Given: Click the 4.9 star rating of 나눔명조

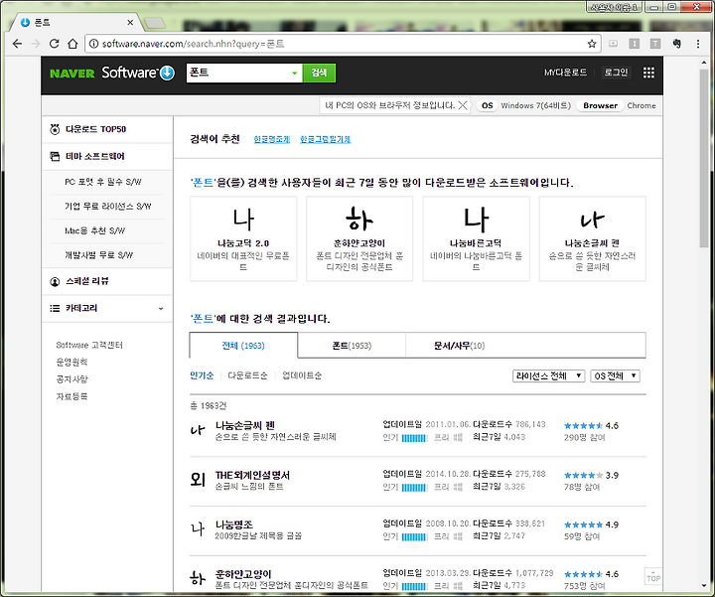Looking at the screenshot, I should (592, 524).
